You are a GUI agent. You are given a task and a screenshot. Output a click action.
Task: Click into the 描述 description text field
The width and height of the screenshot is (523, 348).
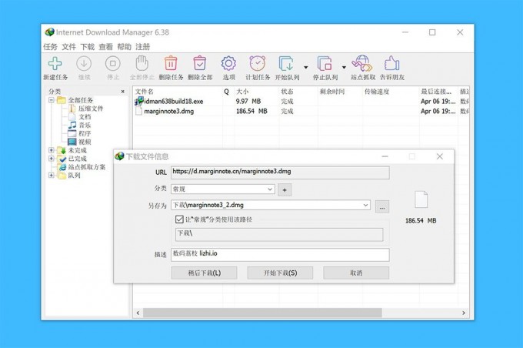coord(279,254)
